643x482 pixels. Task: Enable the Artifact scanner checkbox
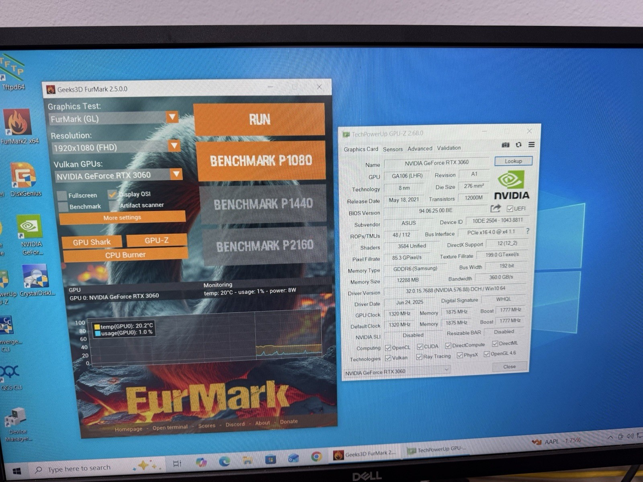[x=114, y=205]
